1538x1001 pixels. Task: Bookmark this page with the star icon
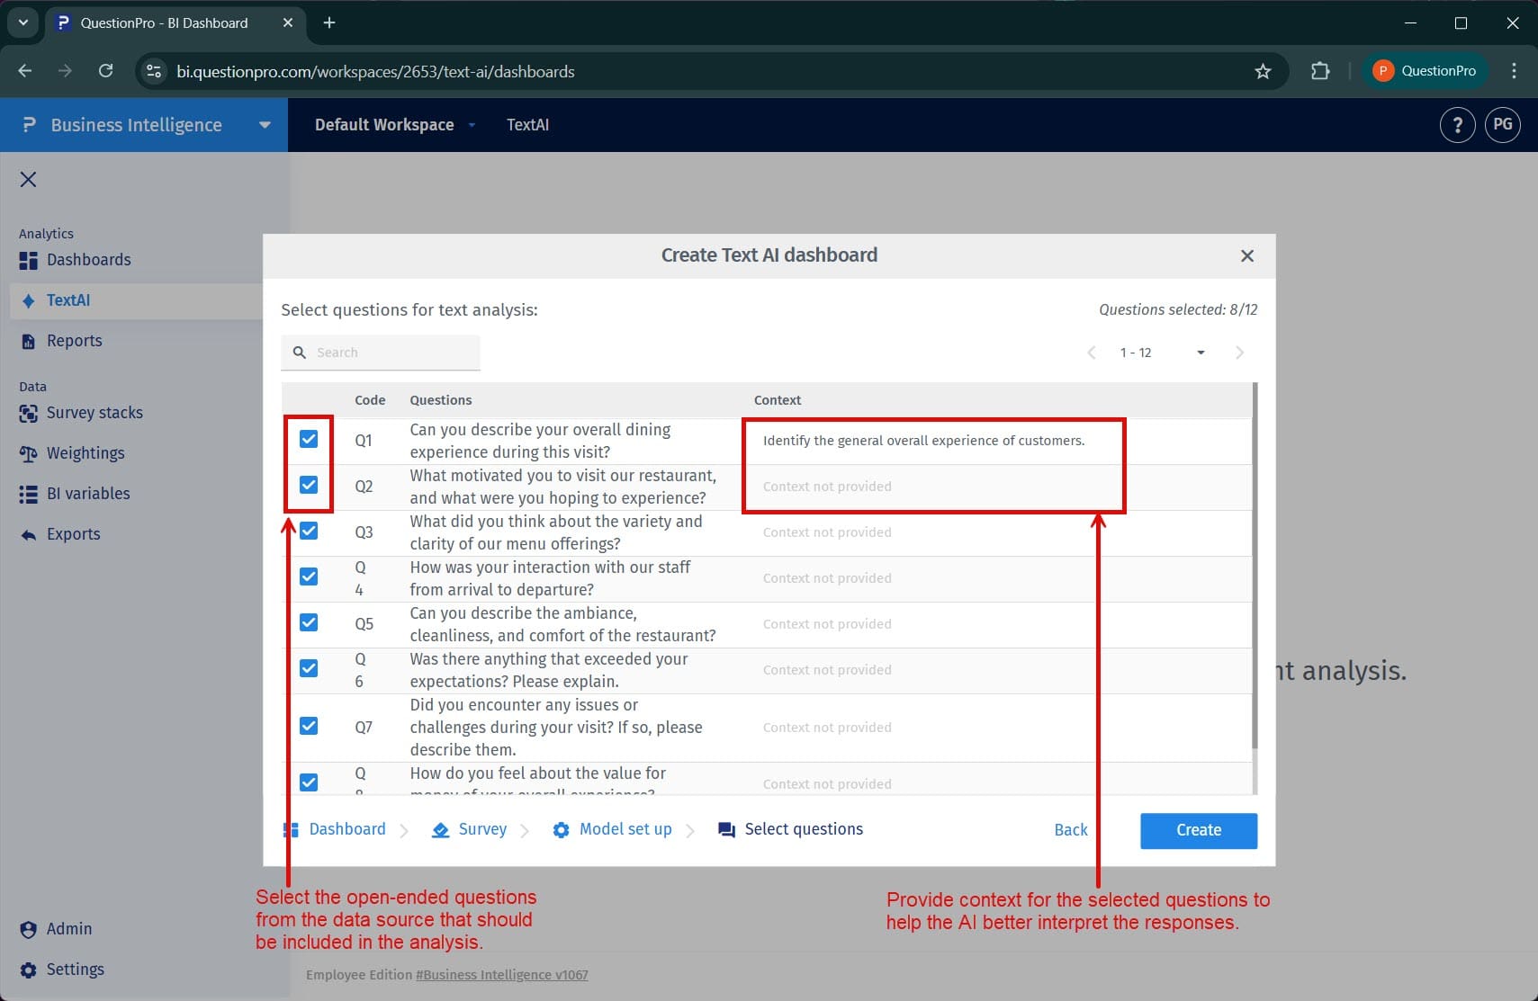(1263, 71)
